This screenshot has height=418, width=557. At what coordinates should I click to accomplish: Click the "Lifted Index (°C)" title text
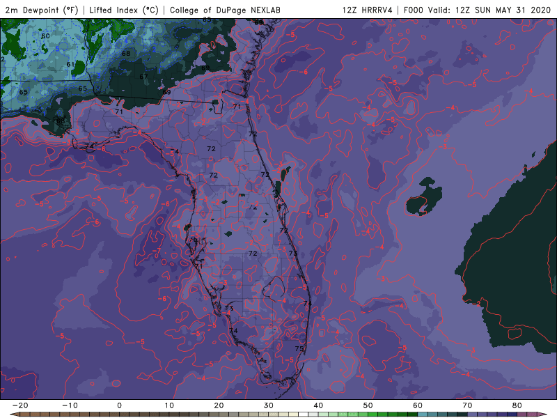(x=124, y=10)
